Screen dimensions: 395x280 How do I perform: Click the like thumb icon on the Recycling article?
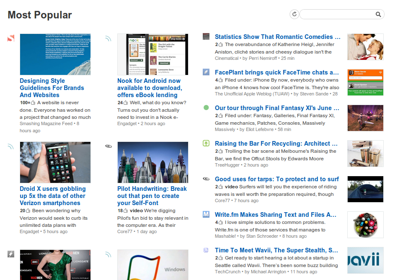(221, 152)
